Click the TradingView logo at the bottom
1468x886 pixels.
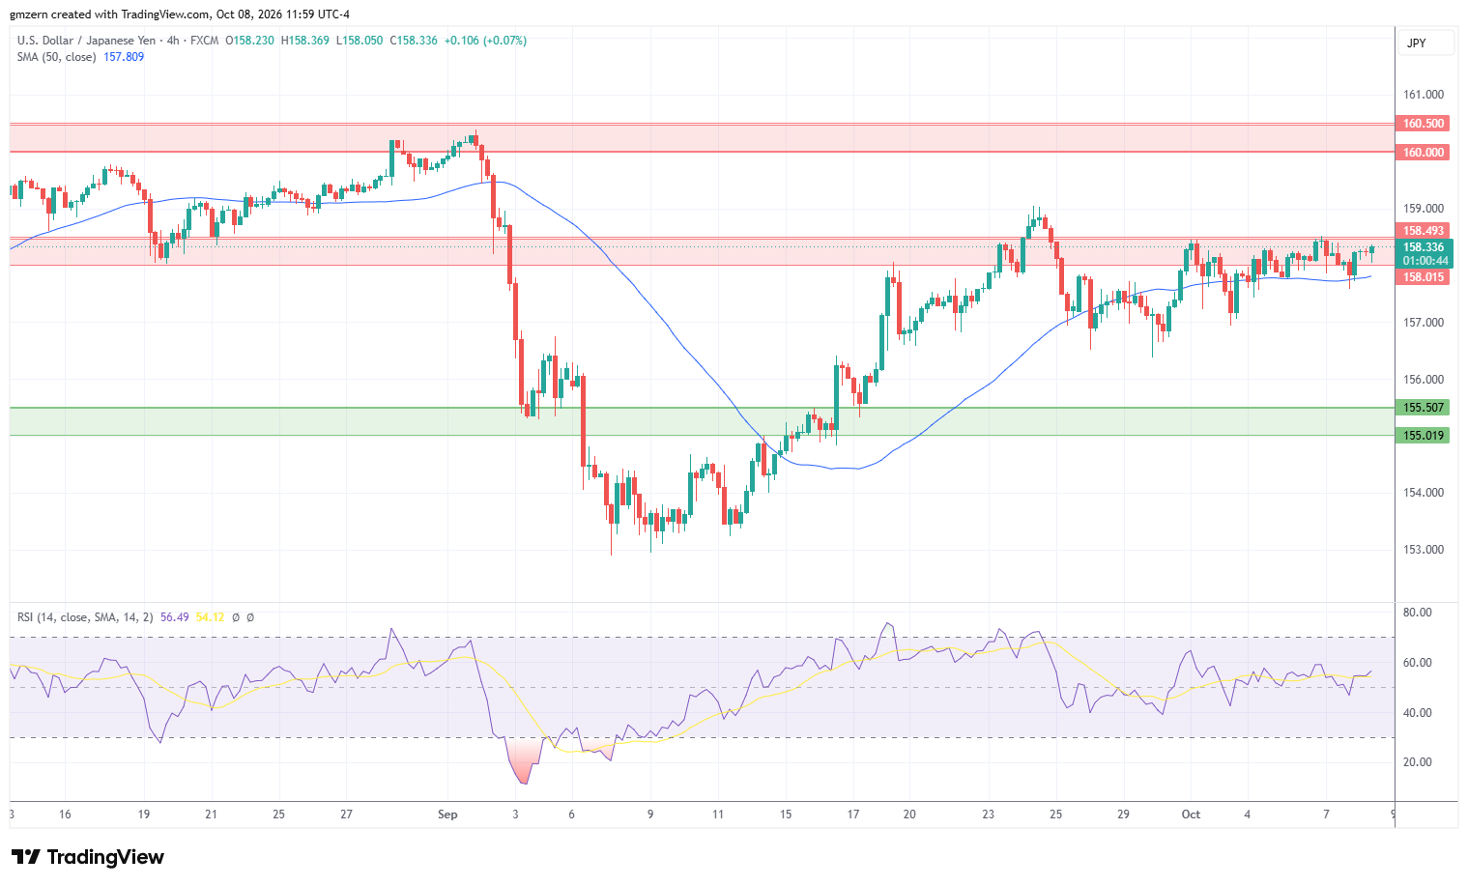[x=88, y=857]
